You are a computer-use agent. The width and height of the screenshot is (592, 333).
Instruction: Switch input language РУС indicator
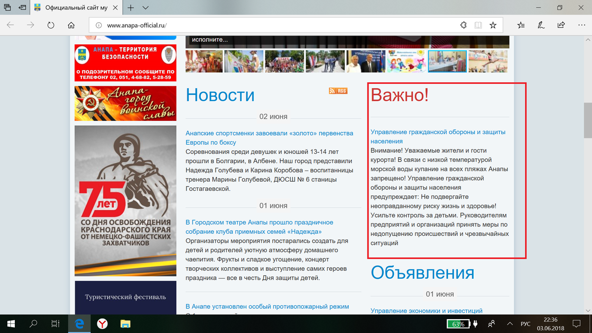(x=525, y=324)
